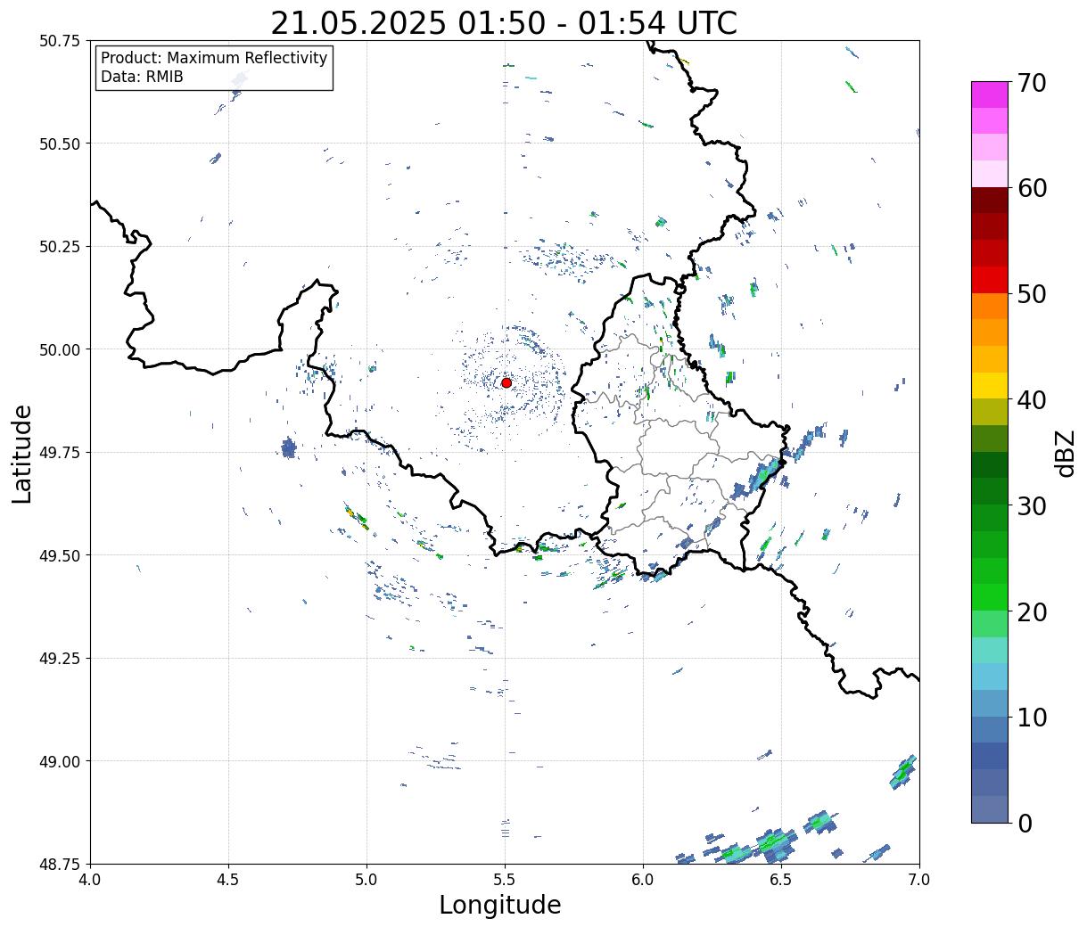Click the longitude tick label 5.5
The image size is (1087, 927).
pos(505,880)
